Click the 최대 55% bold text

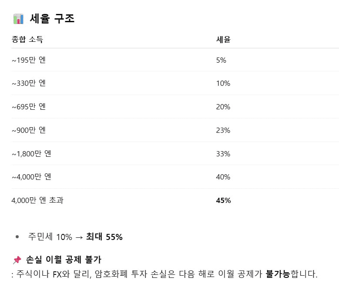(104, 237)
